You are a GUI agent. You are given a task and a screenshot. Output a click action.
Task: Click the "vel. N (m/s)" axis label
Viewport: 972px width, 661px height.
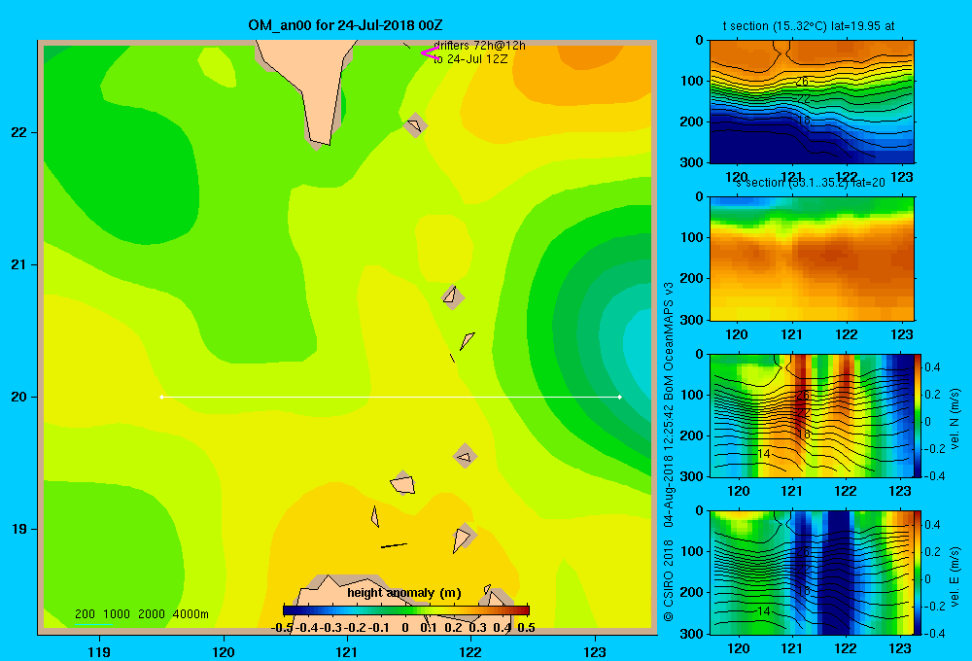tap(955, 419)
